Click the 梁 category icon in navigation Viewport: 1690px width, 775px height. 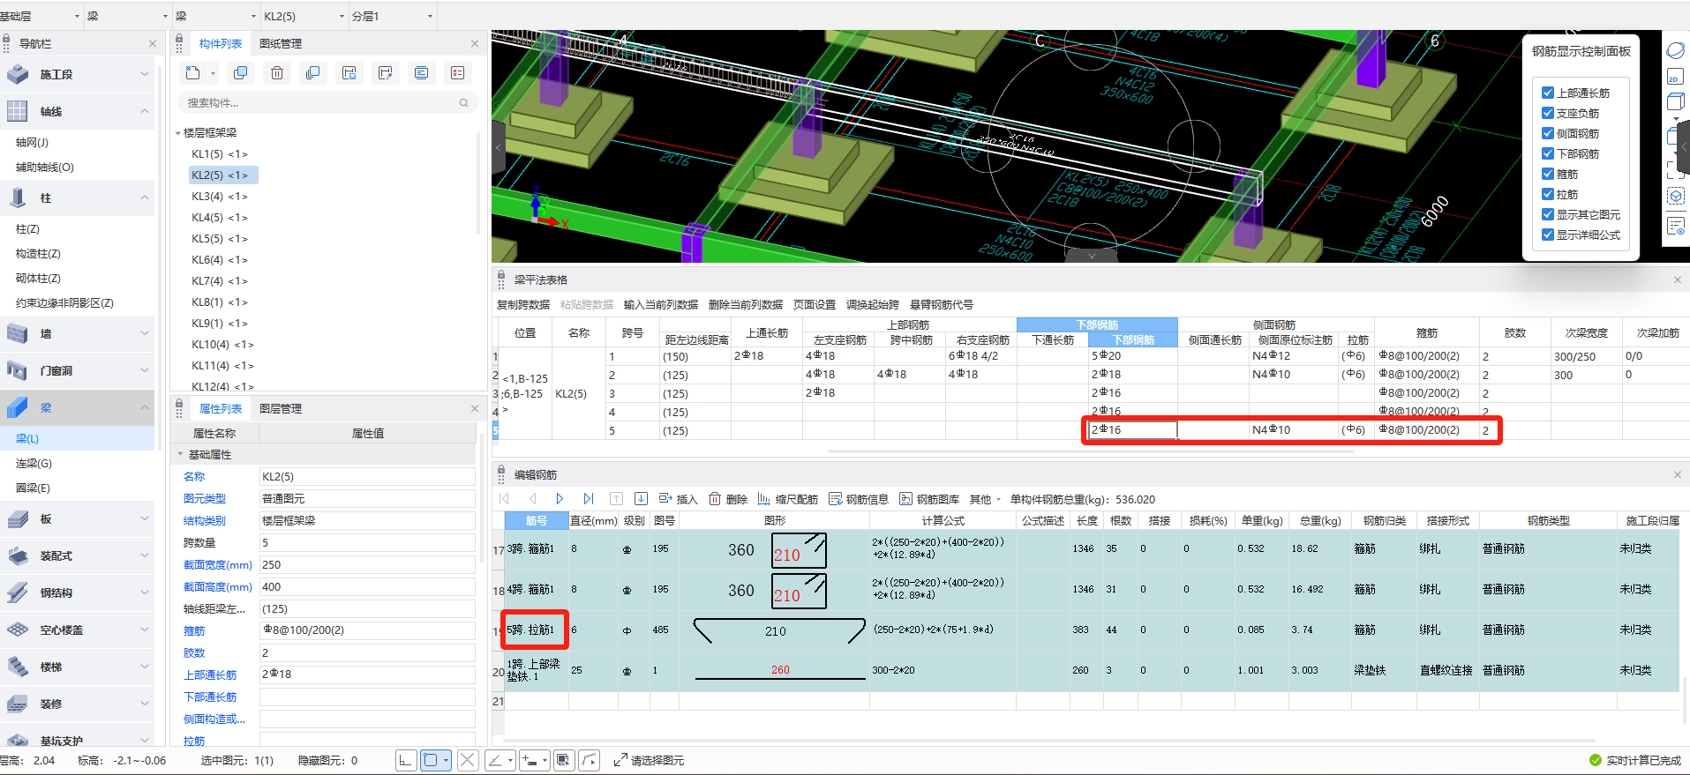point(18,407)
